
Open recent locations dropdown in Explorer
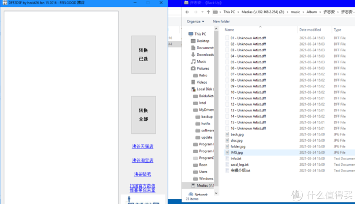(x=203, y=12)
